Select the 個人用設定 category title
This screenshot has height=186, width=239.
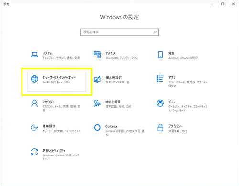click(113, 78)
